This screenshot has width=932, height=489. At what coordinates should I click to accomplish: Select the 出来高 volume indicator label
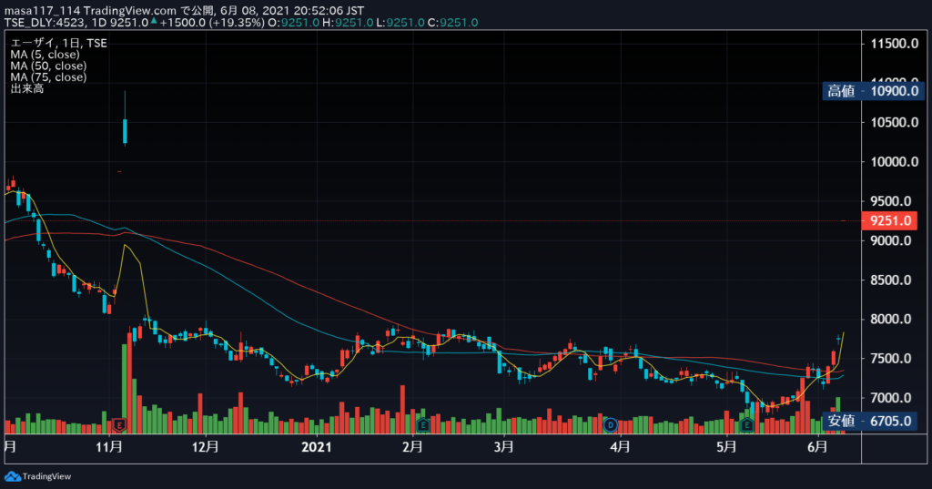pyautogui.click(x=26, y=88)
